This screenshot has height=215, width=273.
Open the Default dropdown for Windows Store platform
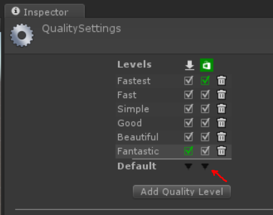pos(205,166)
